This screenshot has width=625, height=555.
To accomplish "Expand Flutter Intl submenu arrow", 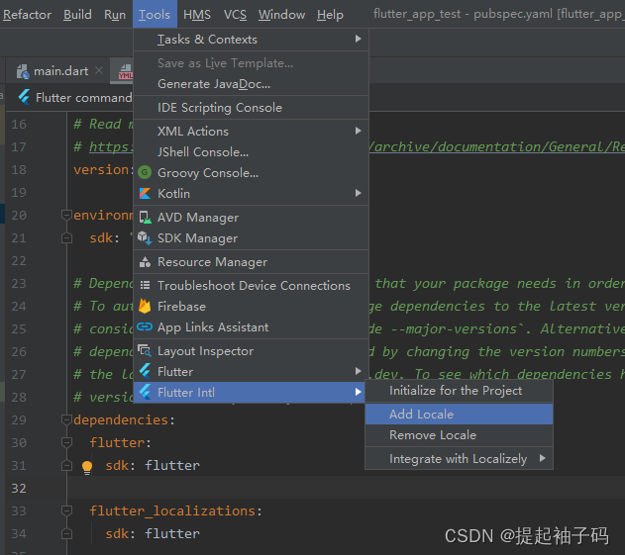I will coord(358,392).
